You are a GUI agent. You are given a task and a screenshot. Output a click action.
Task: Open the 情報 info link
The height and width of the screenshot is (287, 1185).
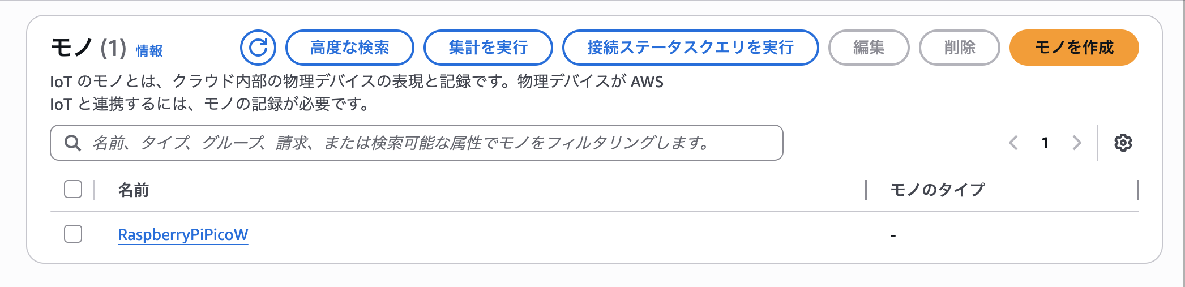[x=149, y=51]
